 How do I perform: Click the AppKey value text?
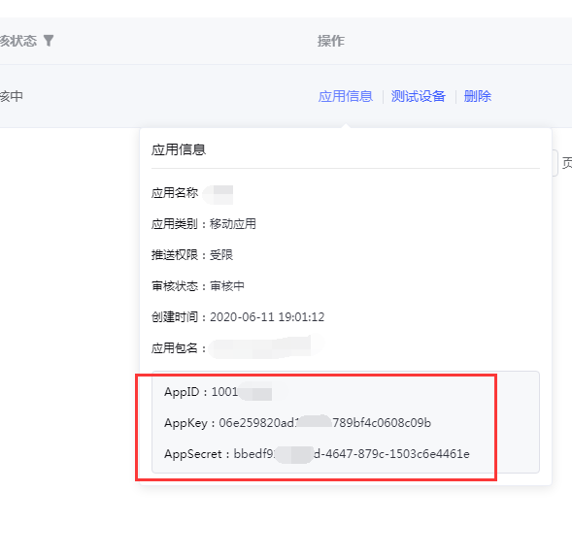(x=325, y=423)
